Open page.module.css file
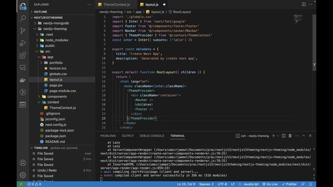The height and width of the screenshot is (187, 333). [x=62, y=91]
